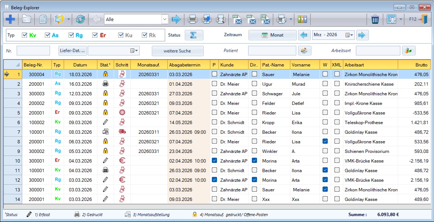Click the first printer icon in toolbar
434x222 pixels.
192,19
